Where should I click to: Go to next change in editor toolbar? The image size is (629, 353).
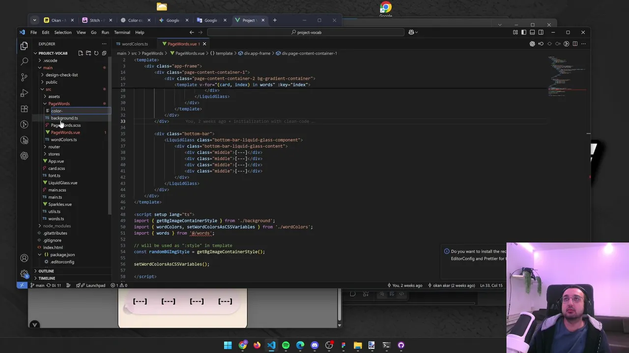558,44
